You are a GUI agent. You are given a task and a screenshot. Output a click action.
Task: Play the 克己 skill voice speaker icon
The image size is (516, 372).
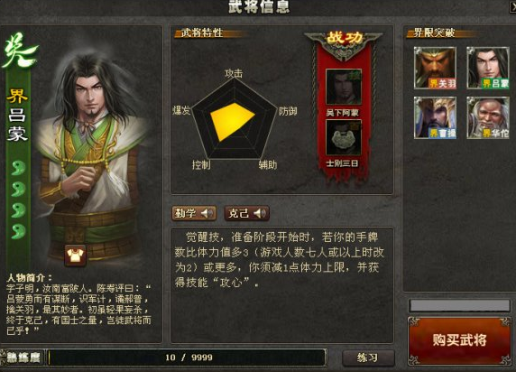click(260, 213)
